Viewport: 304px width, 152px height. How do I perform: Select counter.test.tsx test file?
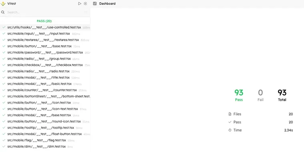coord(45,90)
